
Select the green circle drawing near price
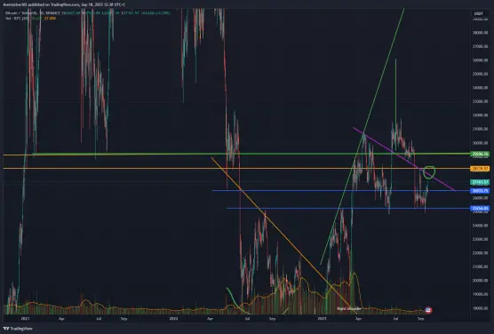coord(429,172)
